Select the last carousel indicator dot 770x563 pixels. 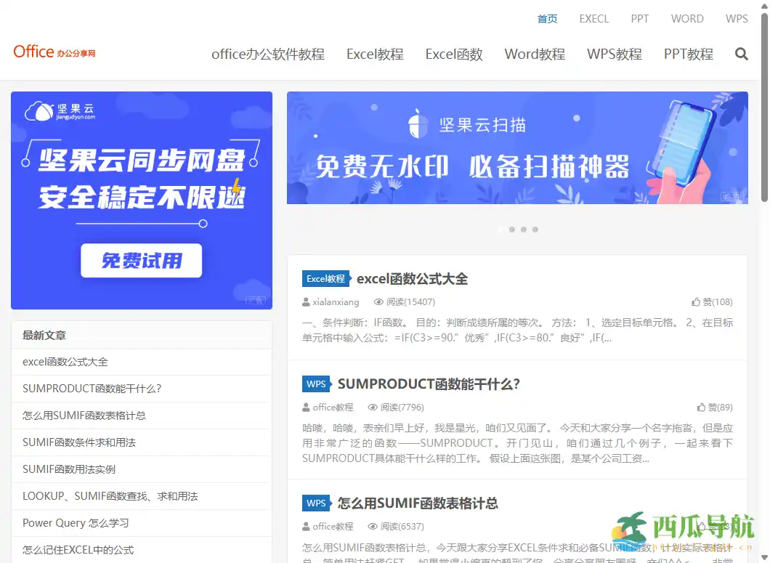coord(535,229)
